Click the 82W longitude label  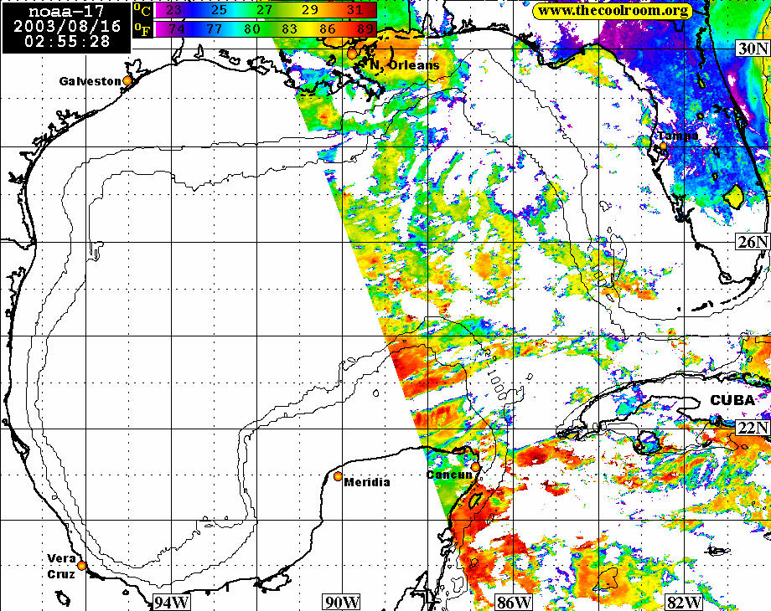click(x=684, y=603)
